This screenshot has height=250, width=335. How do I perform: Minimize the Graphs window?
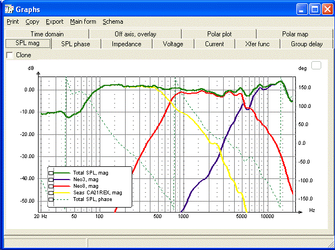pos(302,9)
